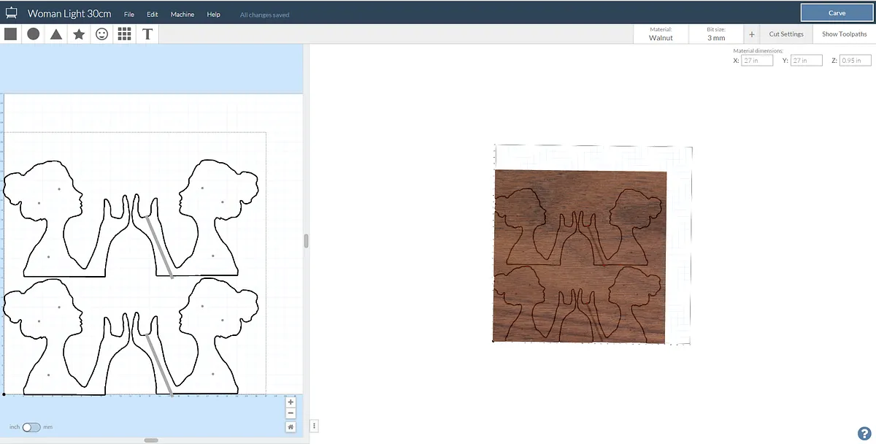Open the Bit size 3 mm selector

tap(716, 34)
